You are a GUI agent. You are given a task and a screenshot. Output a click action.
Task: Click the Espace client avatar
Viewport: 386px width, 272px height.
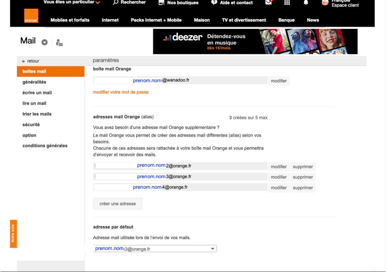pos(325,2)
